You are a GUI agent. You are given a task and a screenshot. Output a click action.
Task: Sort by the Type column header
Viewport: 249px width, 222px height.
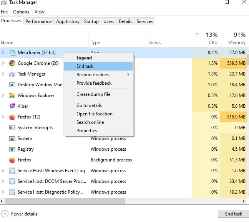click(x=117, y=39)
